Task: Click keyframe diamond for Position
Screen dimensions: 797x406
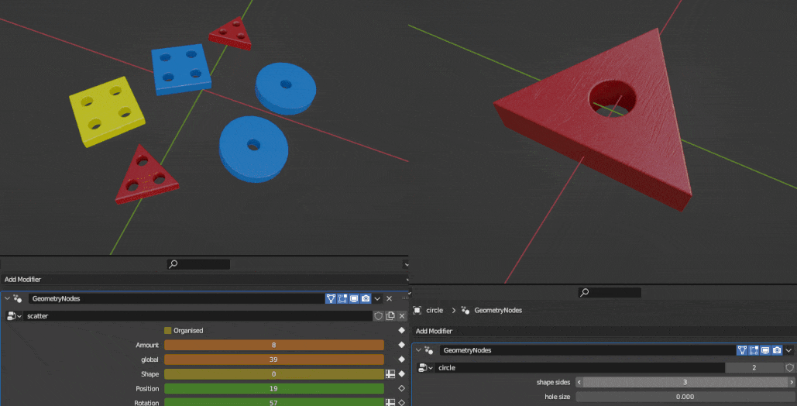Action: point(401,389)
